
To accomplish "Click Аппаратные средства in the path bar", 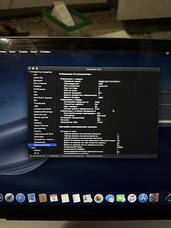I will click(x=72, y=156).
